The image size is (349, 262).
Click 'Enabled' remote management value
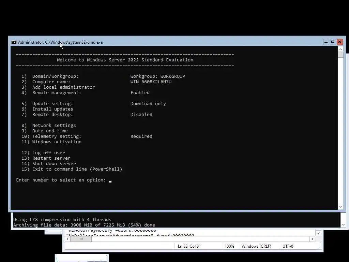(x=140, y=93)
